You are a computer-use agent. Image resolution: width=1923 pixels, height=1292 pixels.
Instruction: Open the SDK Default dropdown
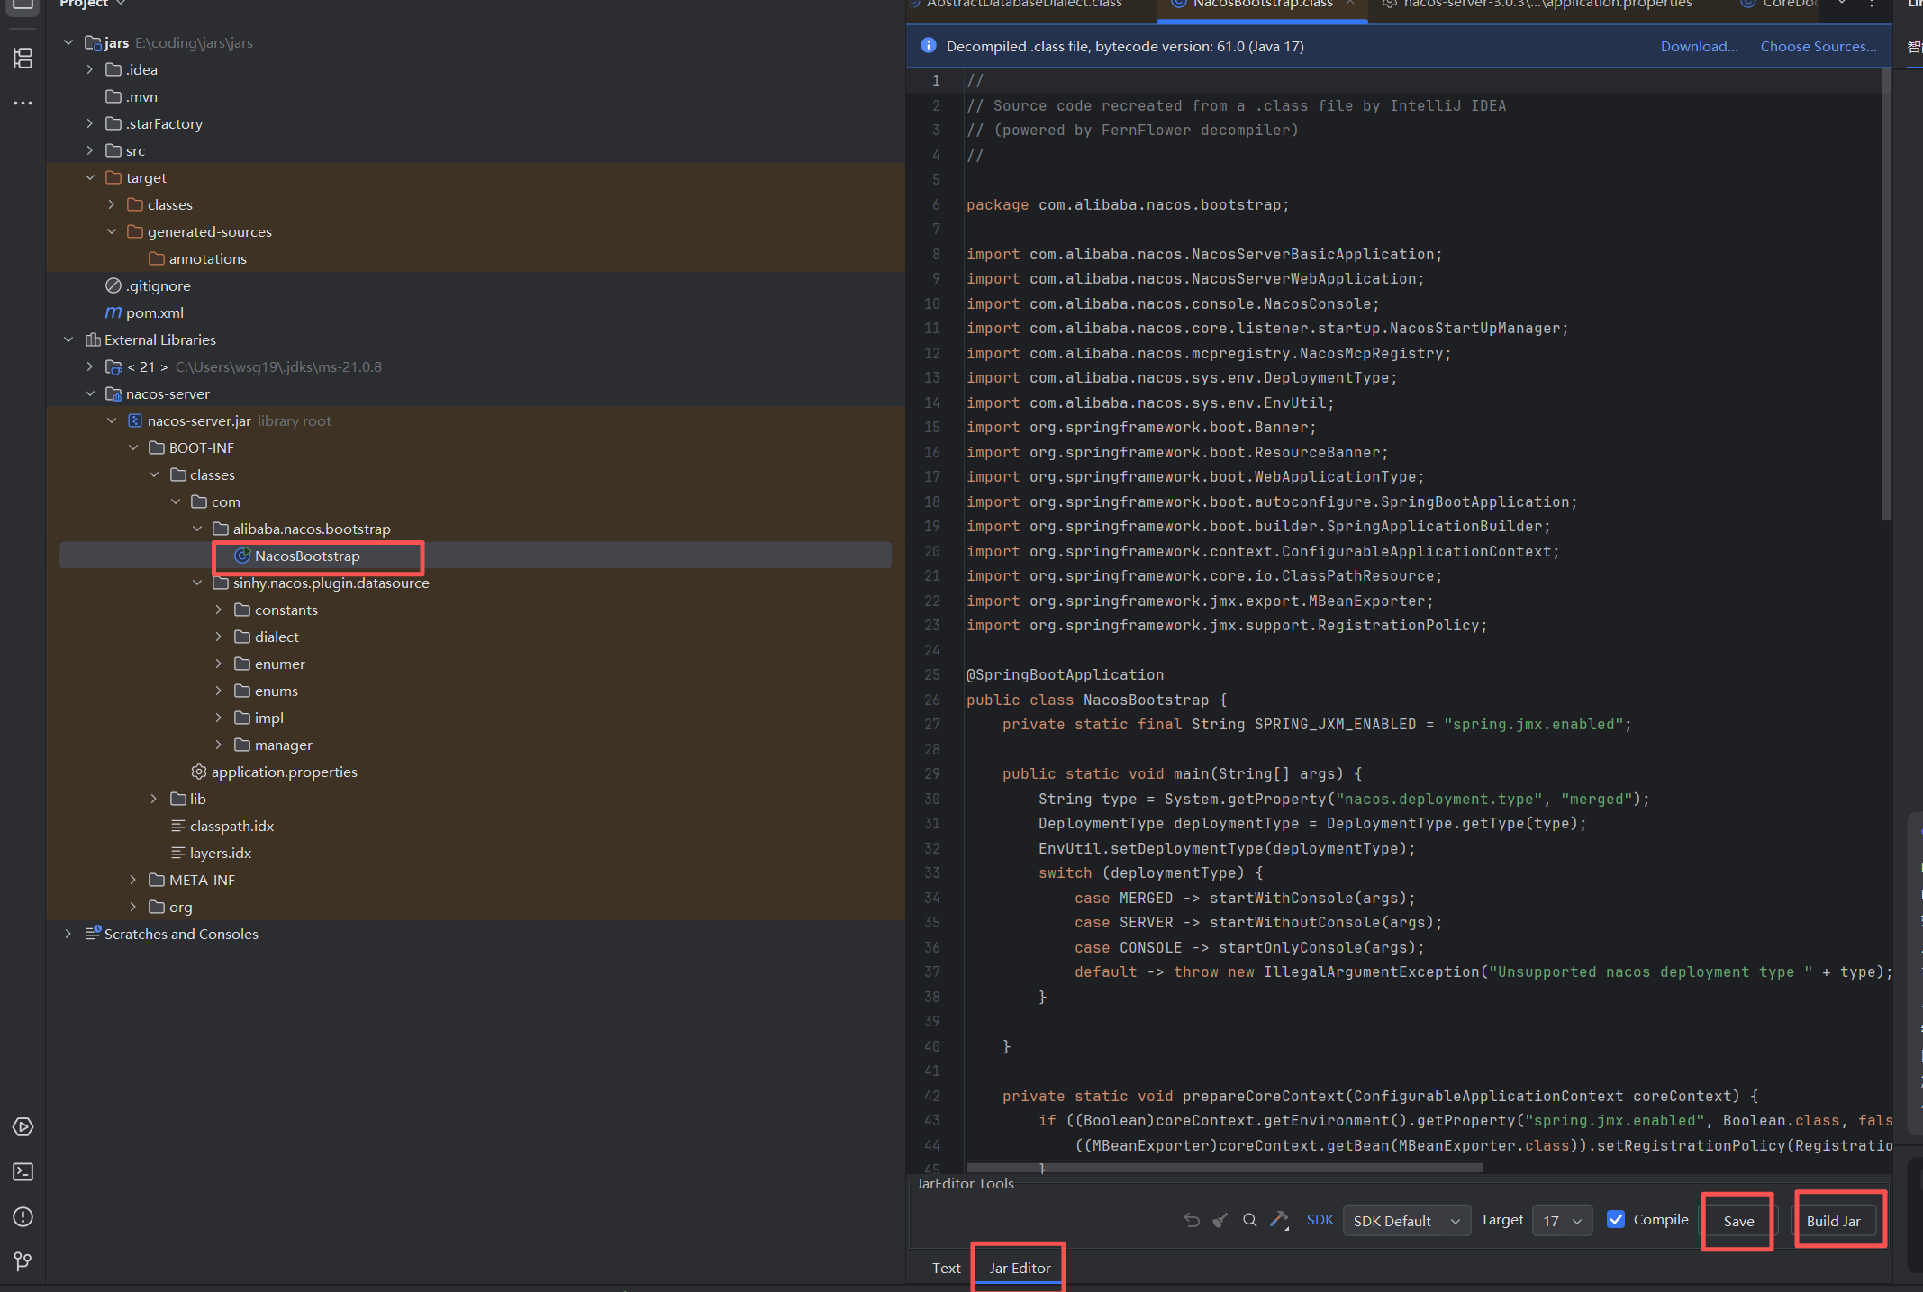[1405, 1220]
